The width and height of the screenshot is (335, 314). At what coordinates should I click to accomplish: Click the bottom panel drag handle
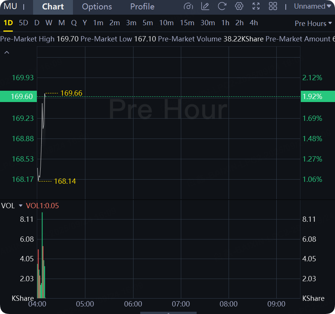[x=168, y=313]
